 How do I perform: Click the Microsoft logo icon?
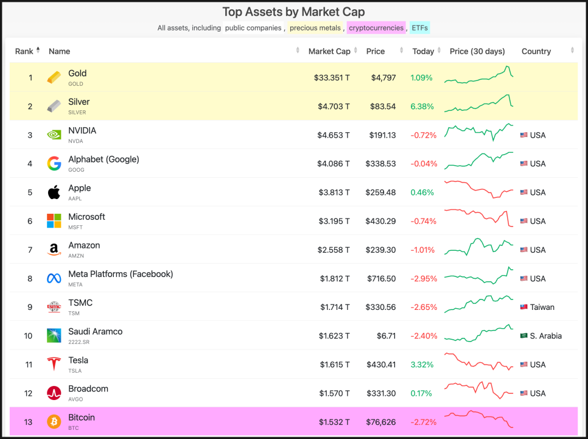pos(54,221)
